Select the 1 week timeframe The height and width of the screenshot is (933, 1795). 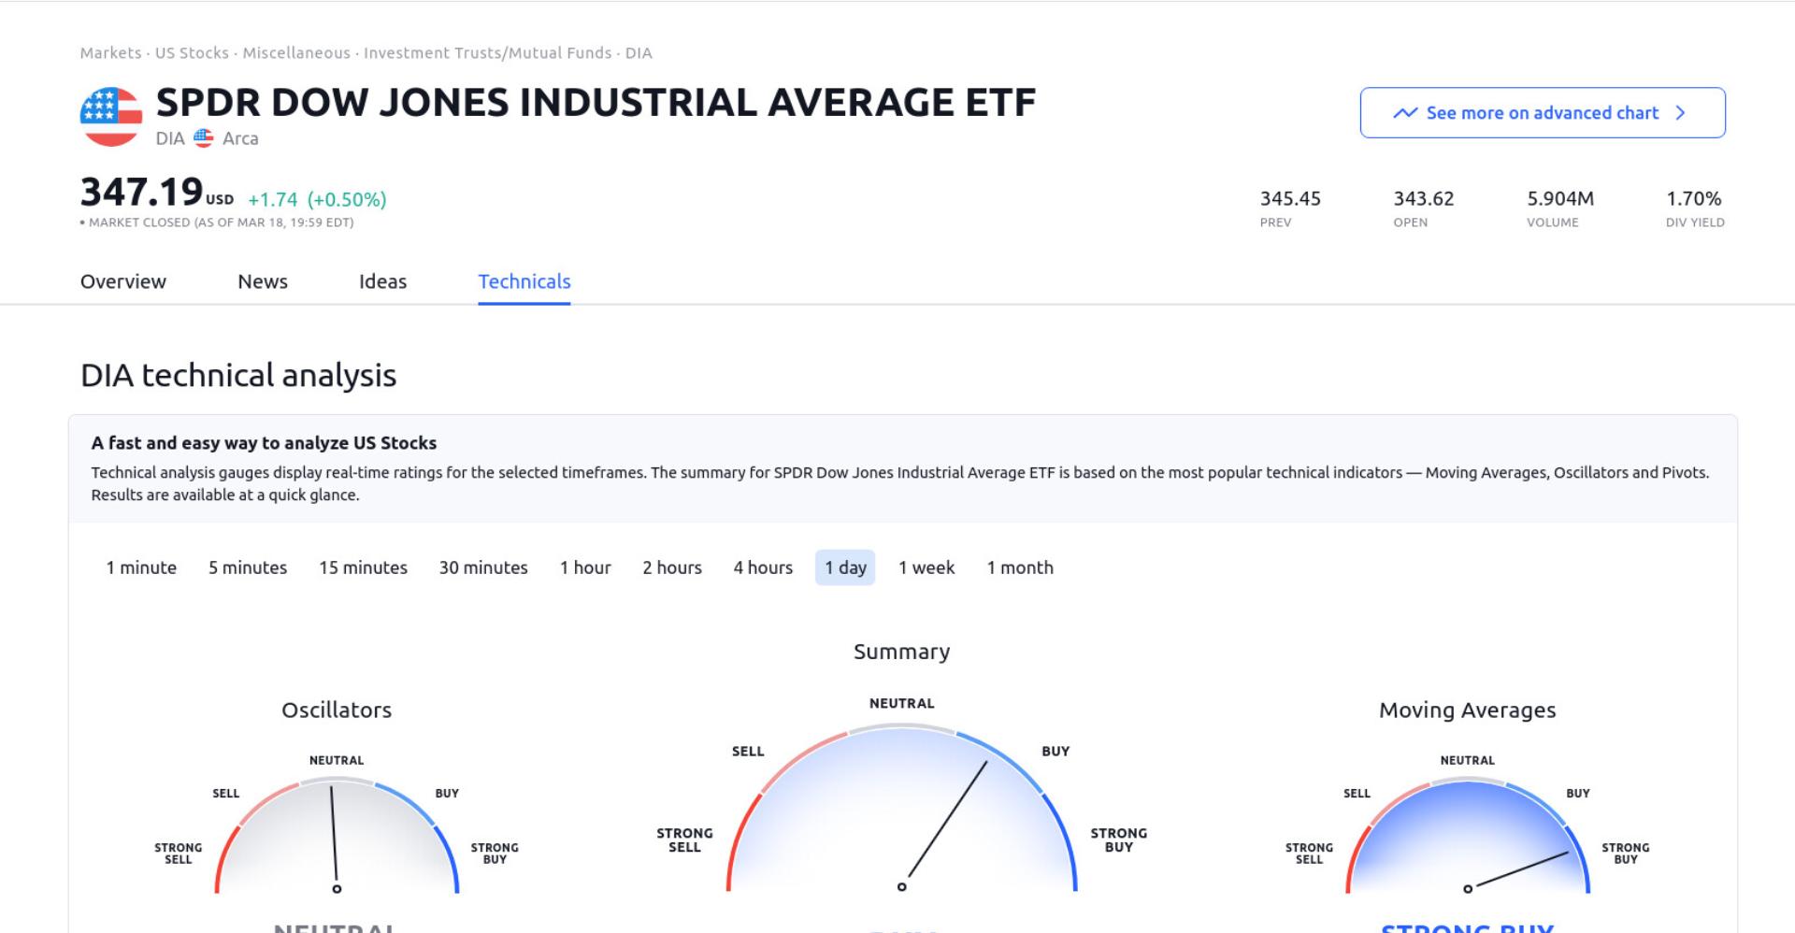926,567
